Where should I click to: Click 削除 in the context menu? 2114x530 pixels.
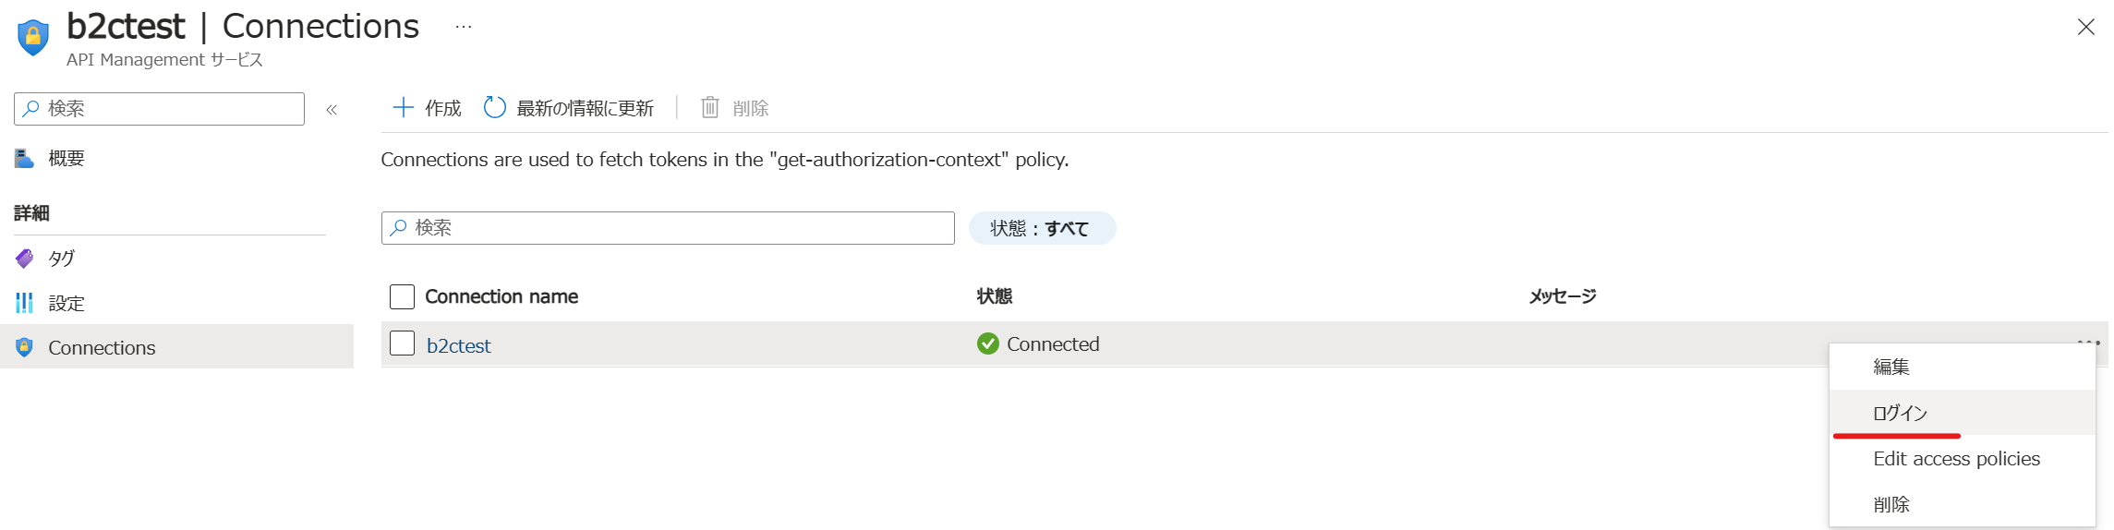[x=1891, y=505]
